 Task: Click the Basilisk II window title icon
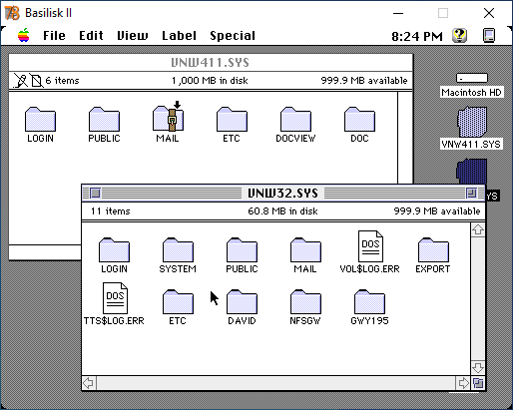pos(12,13)
